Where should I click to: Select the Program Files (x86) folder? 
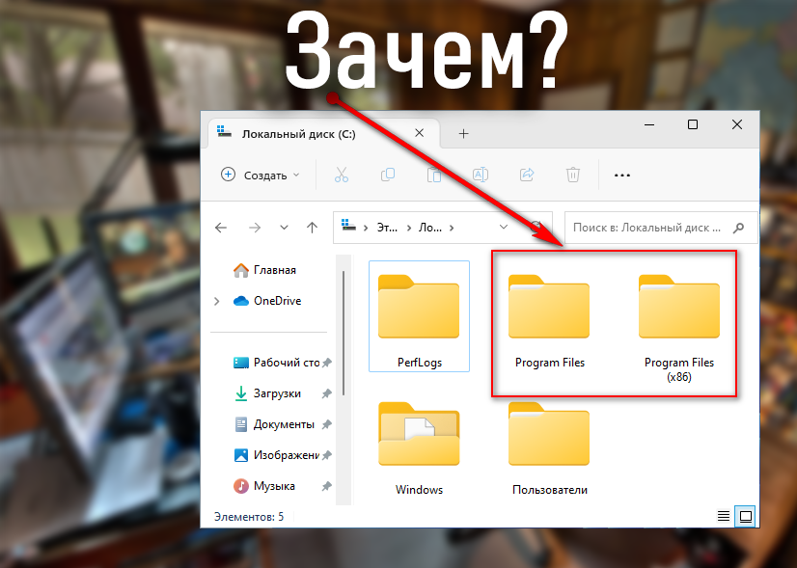(x=679, y=328)
